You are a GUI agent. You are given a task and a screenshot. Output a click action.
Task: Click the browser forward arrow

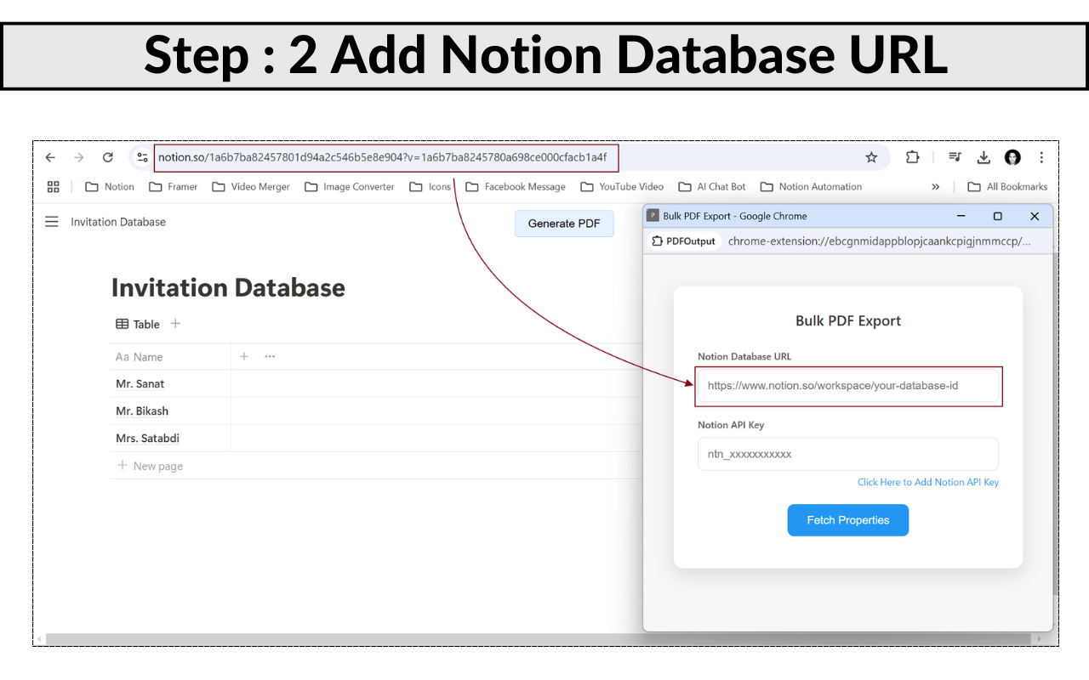[x=78, y=157]
